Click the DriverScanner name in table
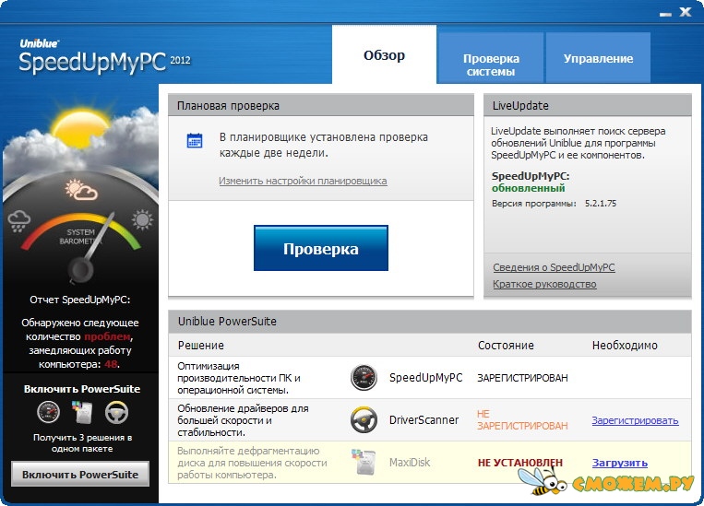The height and width of the screenshot is (506, 704). (424, 420)
